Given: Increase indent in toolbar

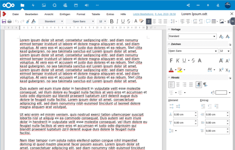Looking at the screenshot, I should pos(195,22).
